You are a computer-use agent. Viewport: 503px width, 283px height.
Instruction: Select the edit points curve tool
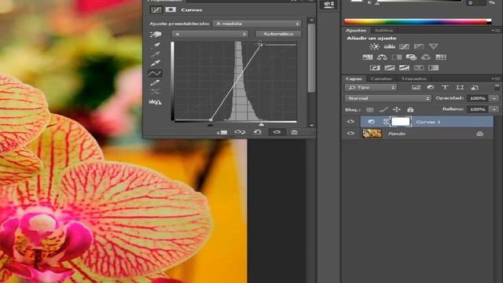pos(155,73)
